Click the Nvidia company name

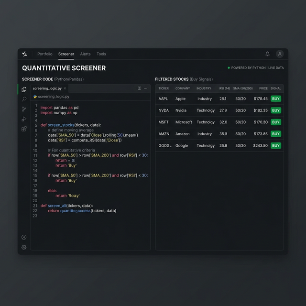click(x=181, y=110)
